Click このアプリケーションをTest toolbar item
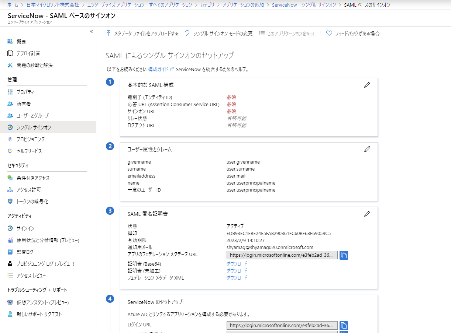The width and height of the screenshot is (451, 333). 286,34
